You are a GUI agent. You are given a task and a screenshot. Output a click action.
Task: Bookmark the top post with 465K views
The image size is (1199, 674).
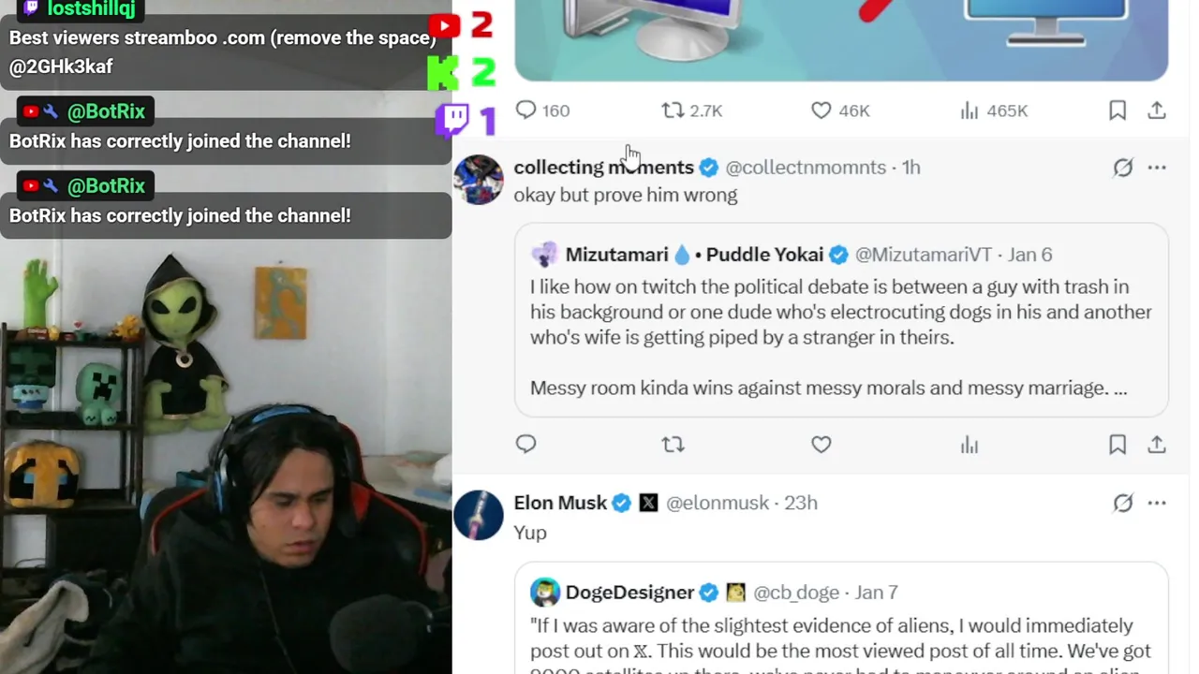point(1118,110)
